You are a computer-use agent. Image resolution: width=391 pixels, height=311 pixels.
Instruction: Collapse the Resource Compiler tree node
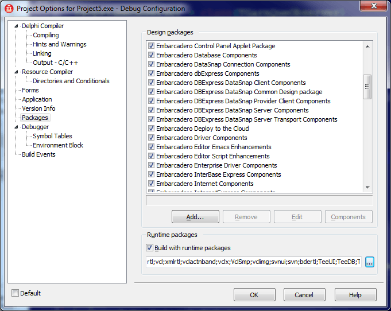click(17, 72)
